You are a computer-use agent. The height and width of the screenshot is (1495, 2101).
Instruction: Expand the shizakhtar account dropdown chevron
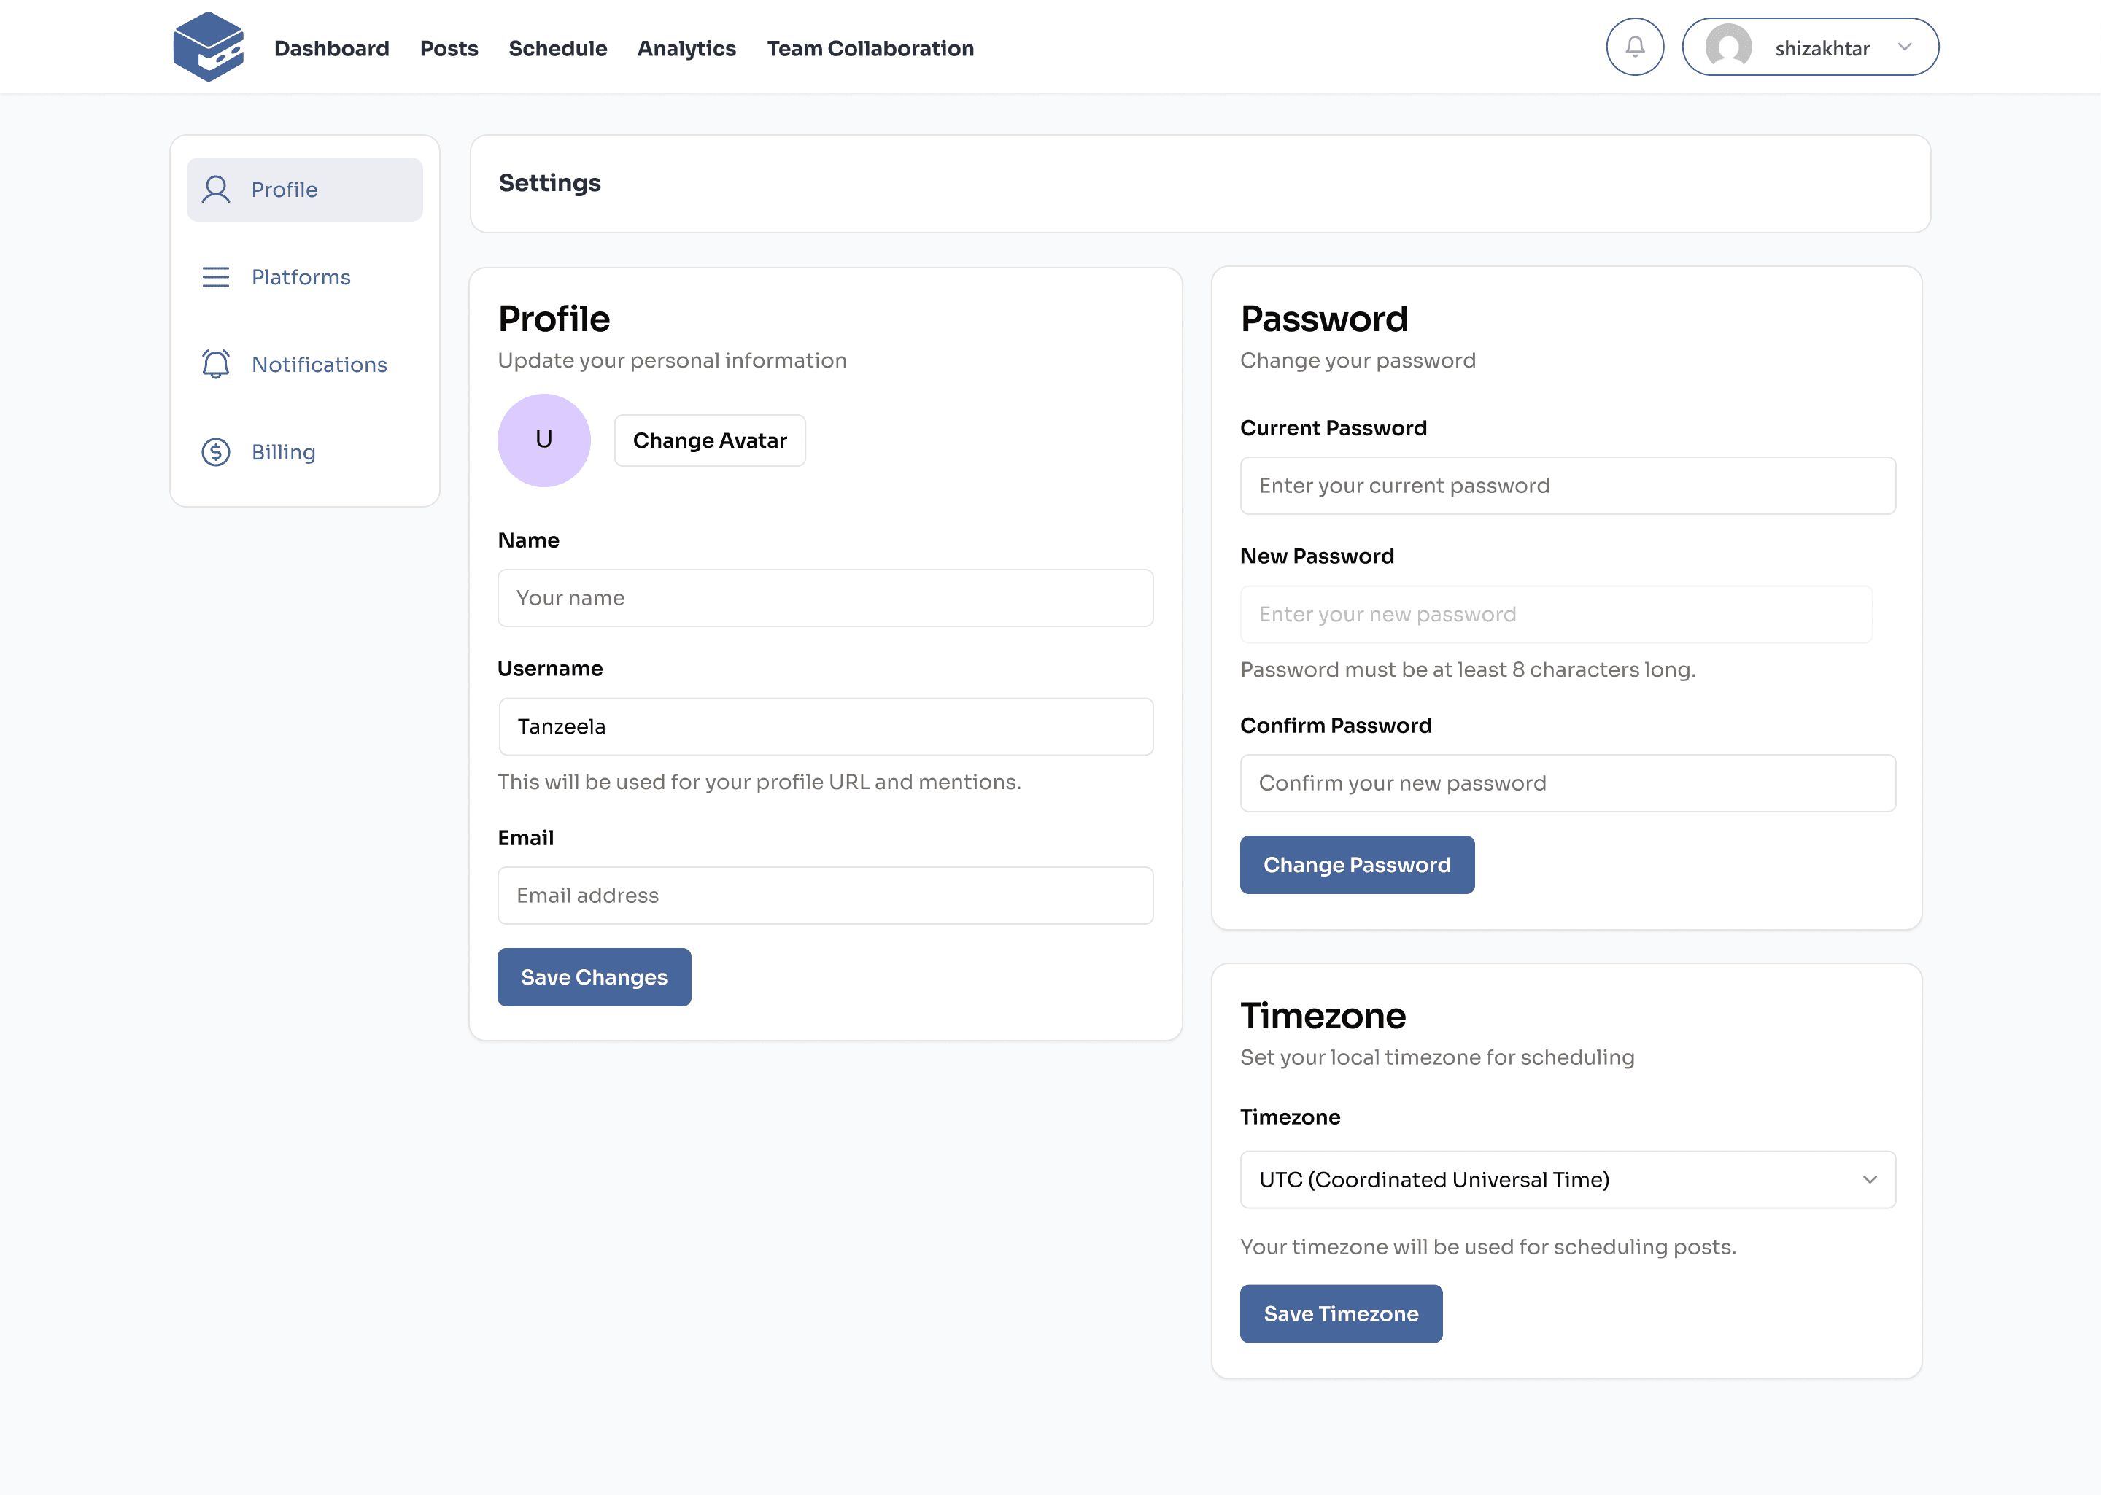[1905, 47]
